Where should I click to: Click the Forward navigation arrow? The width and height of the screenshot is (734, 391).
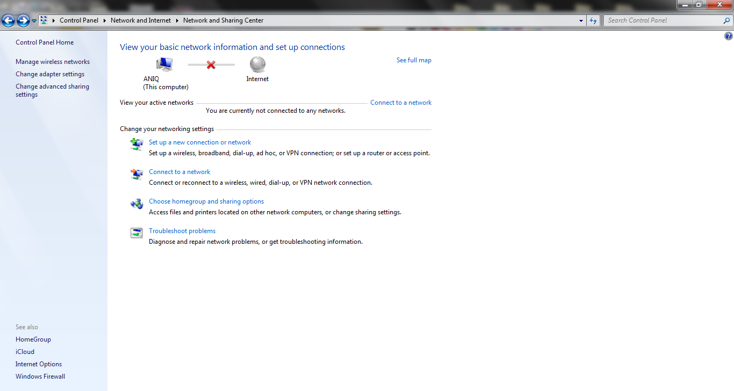23,21
